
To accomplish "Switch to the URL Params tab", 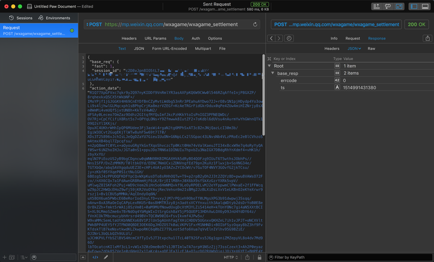I will [x=156, y=38].
